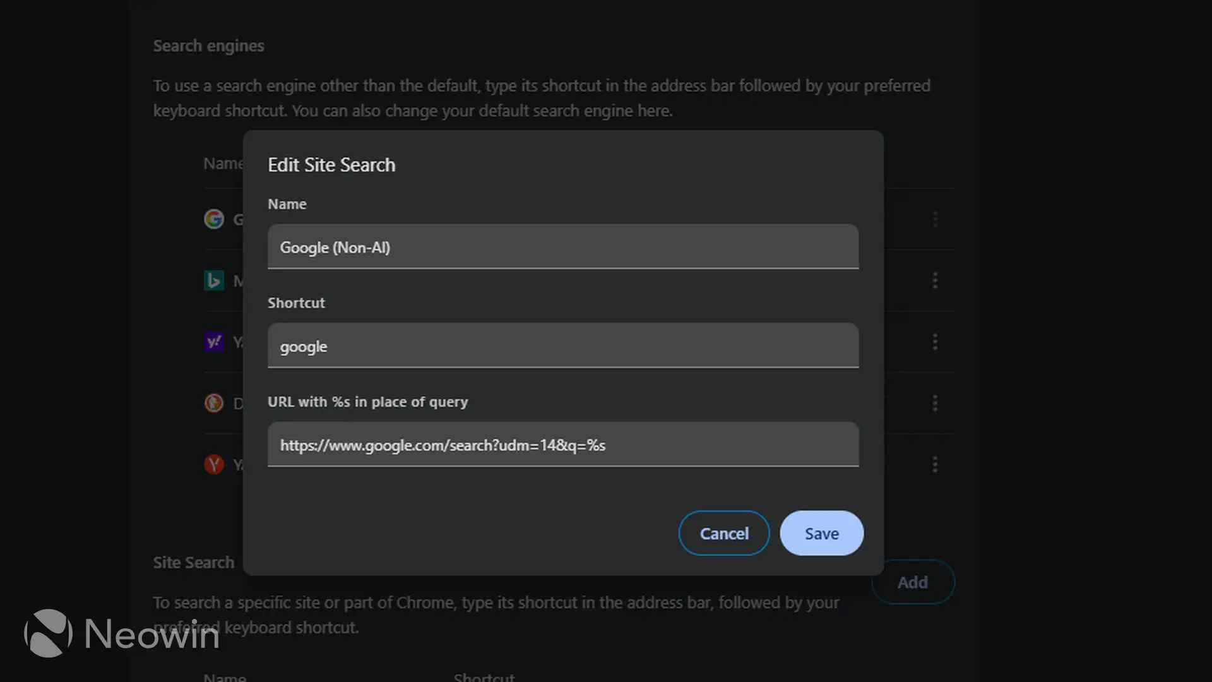This screenshot has height=682, width=1212.
Task: Click the Neowin logo watermark
Action: (x=121, y=633)
